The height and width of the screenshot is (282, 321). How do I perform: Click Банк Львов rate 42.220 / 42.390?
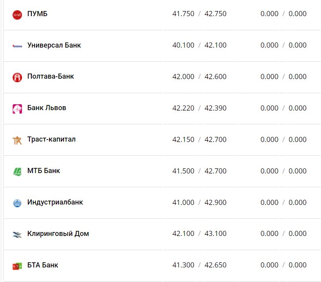click(x=199, y=108)
